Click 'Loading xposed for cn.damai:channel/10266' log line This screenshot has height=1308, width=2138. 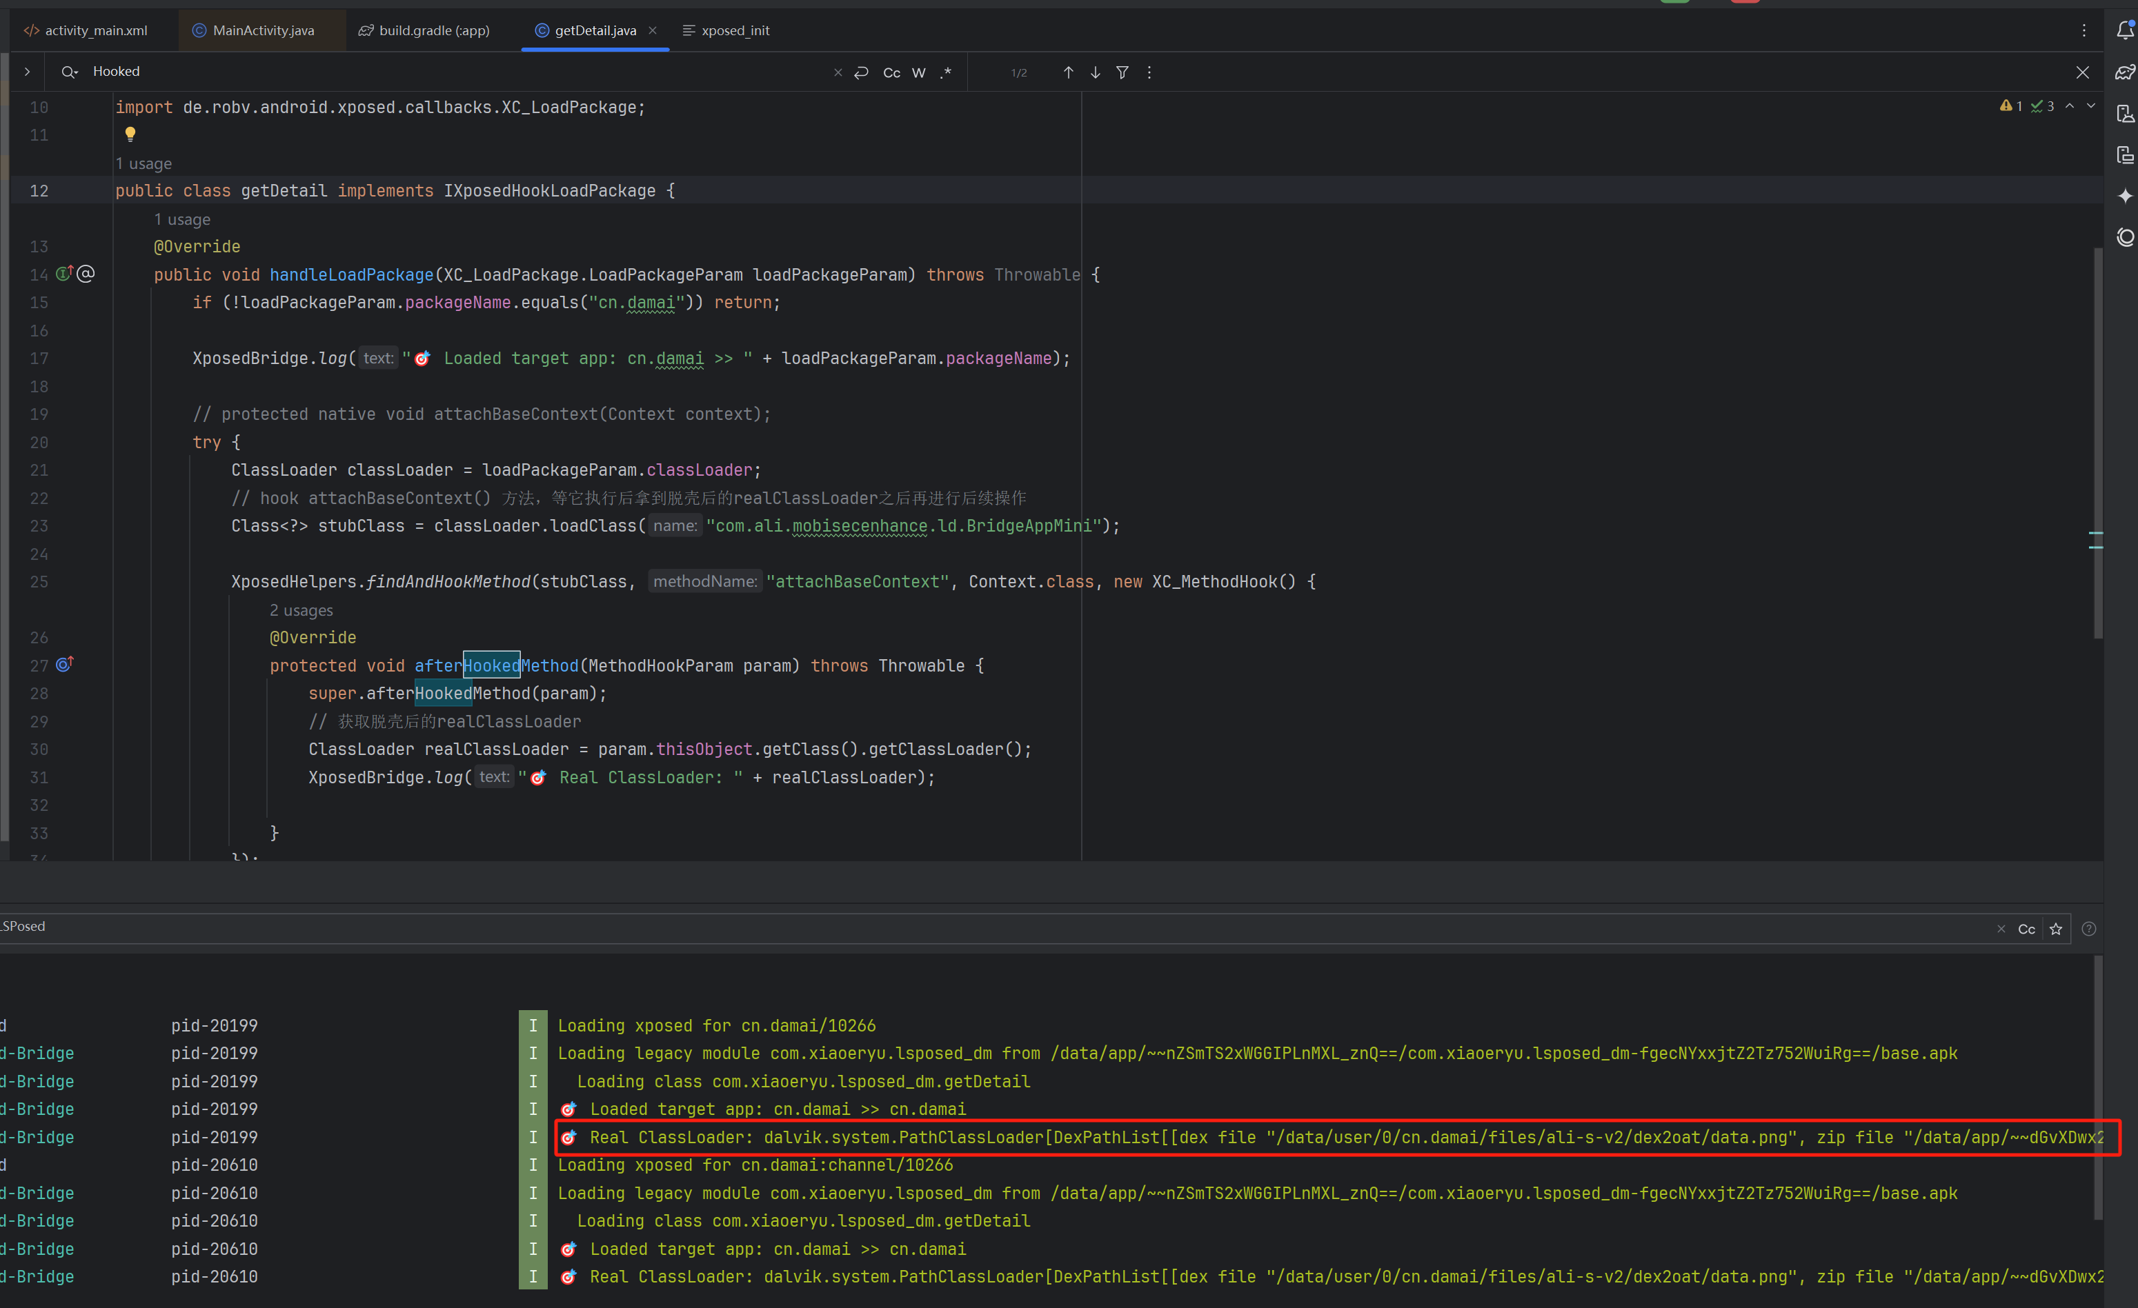point(755,1165)
